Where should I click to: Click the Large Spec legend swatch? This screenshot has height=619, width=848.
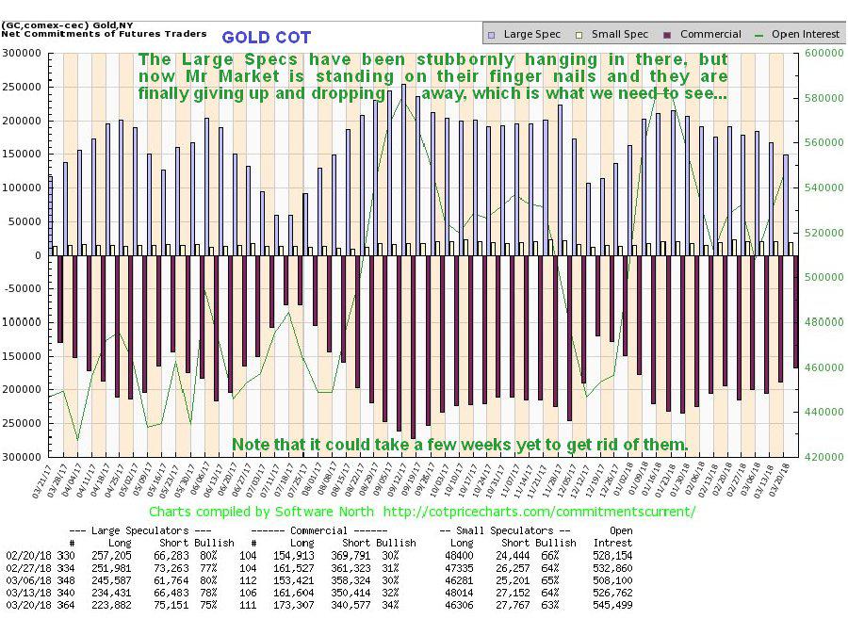(x=492, y=34)
